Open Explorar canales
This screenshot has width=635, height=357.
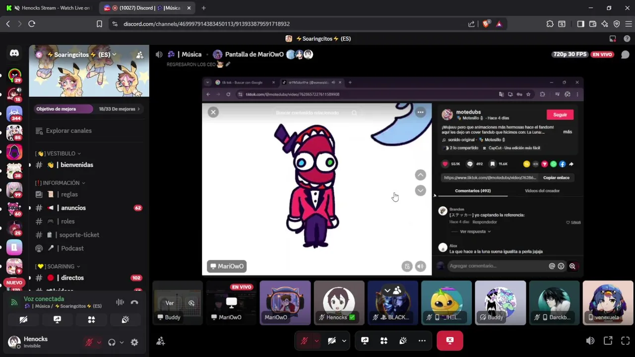[x=89, y=131]
